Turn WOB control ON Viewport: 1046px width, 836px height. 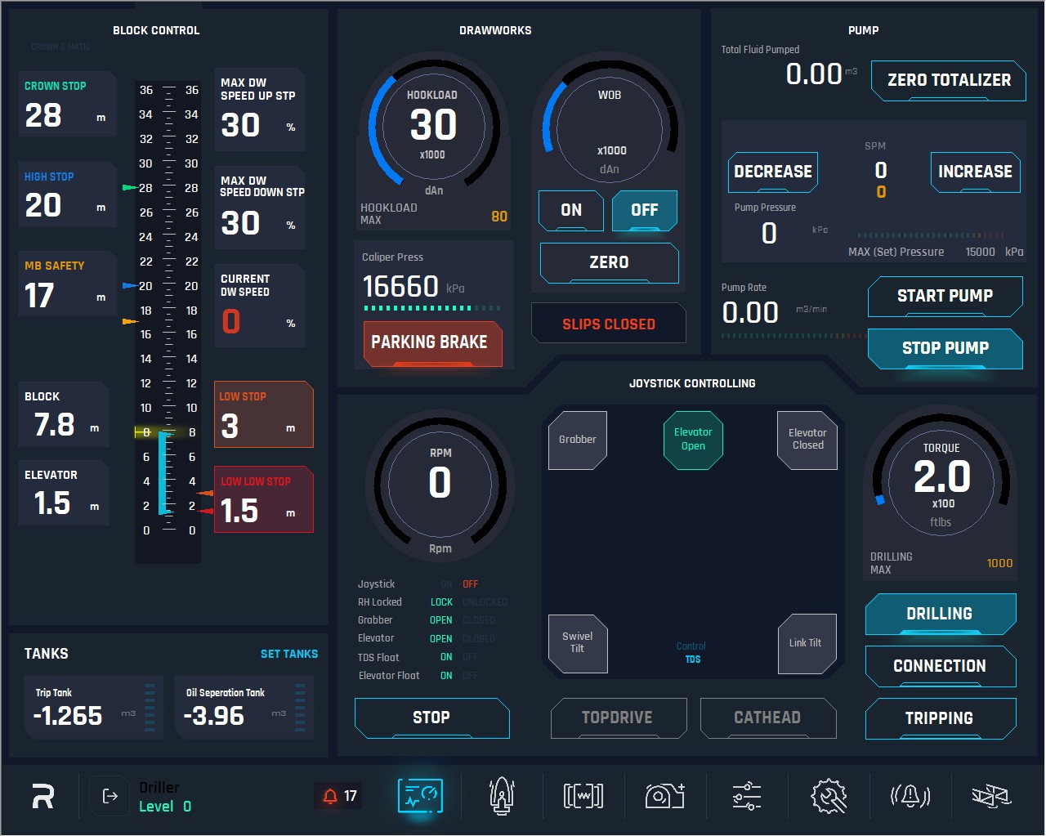(571, 211)
